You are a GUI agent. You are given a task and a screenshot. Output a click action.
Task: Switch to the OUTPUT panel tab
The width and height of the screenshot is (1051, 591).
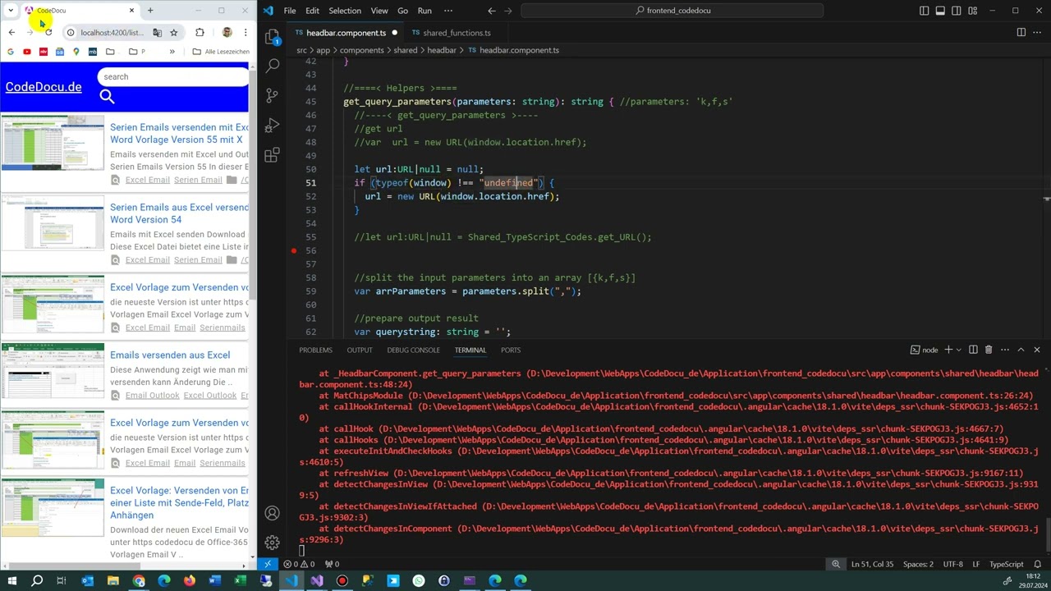(x=359, y=350)
